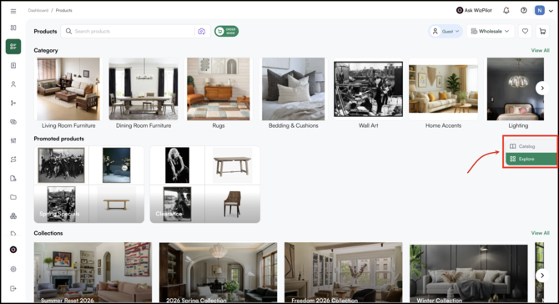Select the active green Products sidebar icon
Image resolution: width=559 pixels, height=304 pixels.
tap(13, 47)
